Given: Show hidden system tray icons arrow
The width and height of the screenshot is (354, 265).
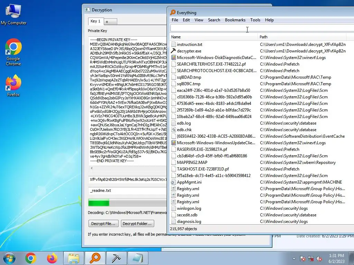Looking at the screenshot, I should (x=294, y=259).
